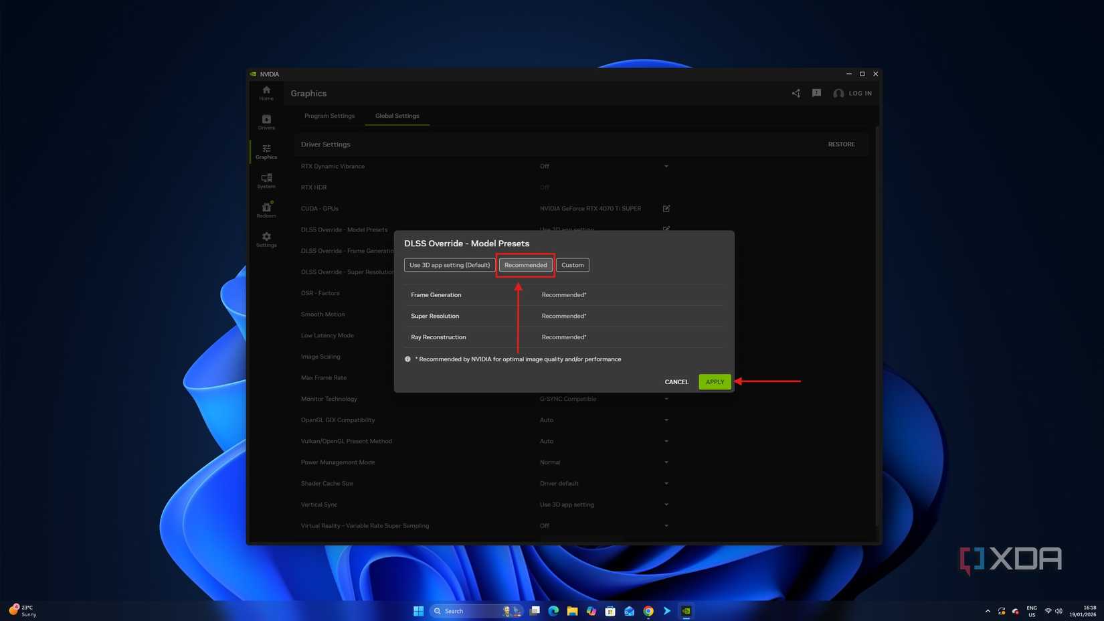Screen dimensions: 1104x621
Task: Launch Chrome from the taskbar
Action: pos(647,610)
